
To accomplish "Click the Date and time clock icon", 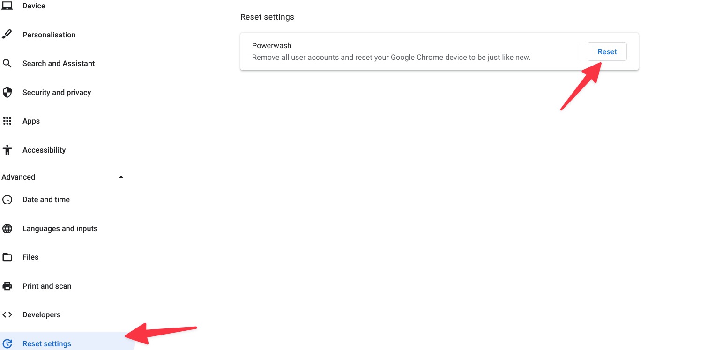I will pyautogui.click(x=7, y=200).
